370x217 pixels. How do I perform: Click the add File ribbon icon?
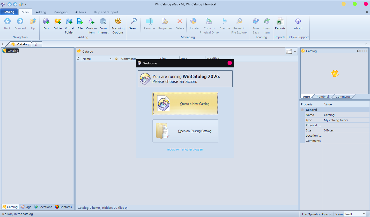pyautogui.click(x=80, y=24)
